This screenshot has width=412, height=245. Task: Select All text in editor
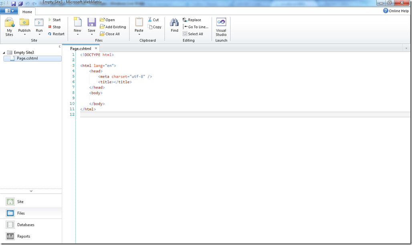[193, 34]
